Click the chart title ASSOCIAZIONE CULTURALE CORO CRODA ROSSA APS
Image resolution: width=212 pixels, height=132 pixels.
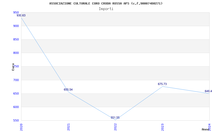106,3
